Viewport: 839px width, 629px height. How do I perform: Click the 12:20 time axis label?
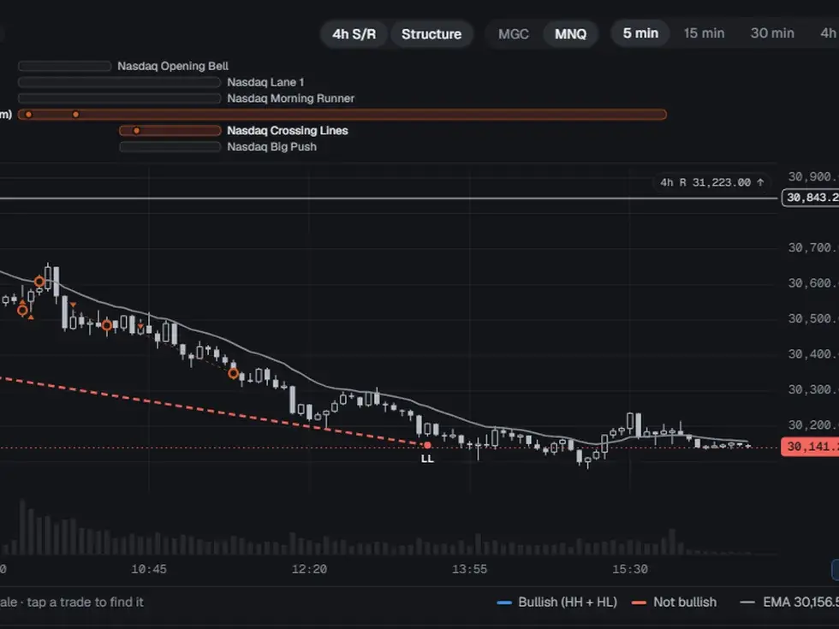309,570
